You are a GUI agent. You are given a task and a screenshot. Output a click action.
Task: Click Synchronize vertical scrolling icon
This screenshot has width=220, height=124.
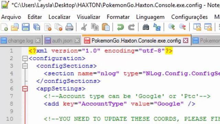coord(197,27)
